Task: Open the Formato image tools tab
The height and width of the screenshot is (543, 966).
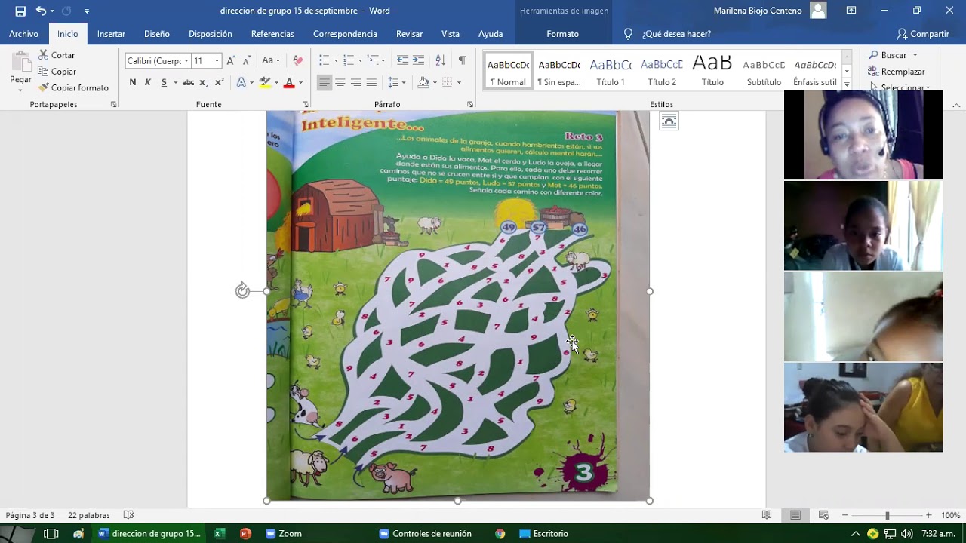Action: point(562,34)
